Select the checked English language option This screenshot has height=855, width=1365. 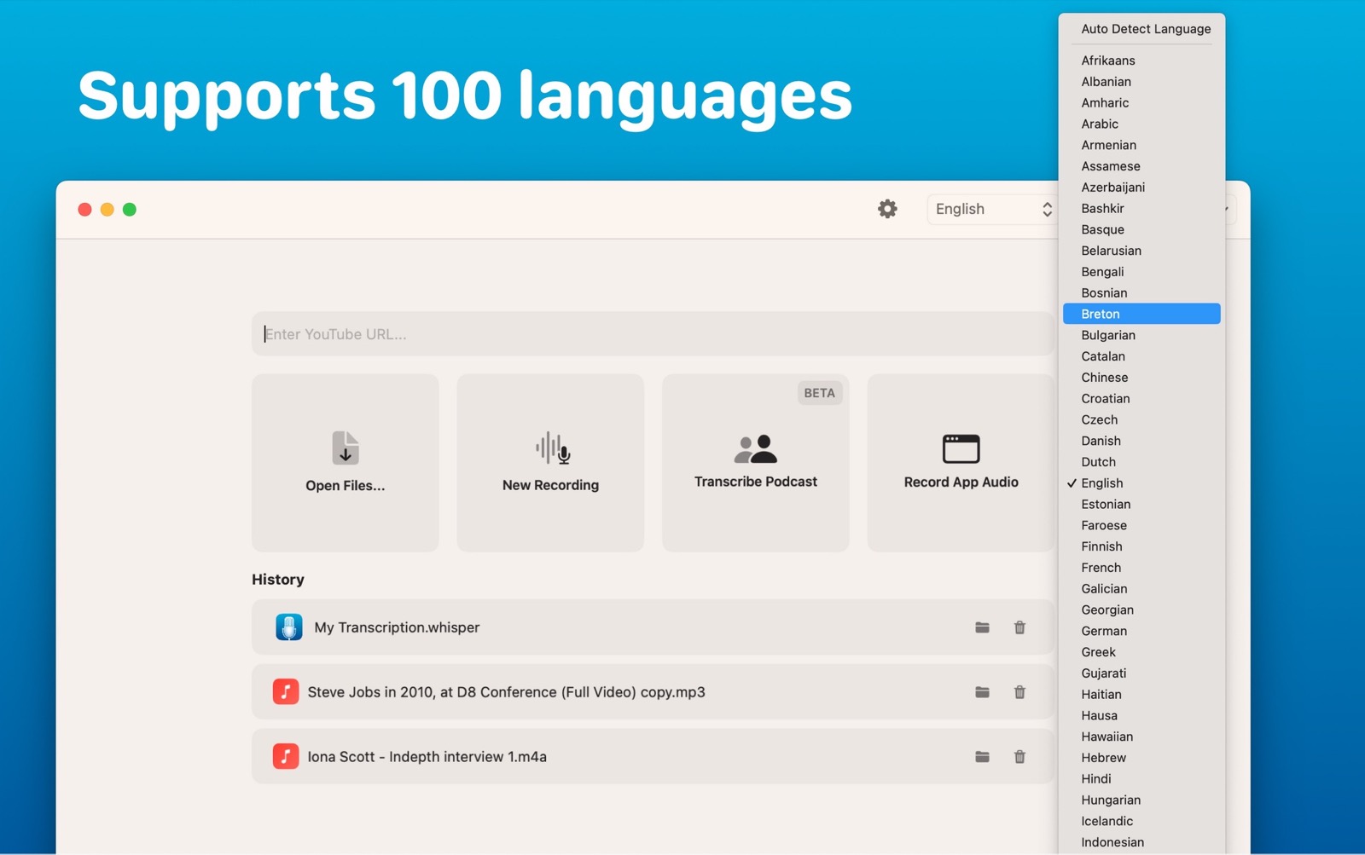tap(1101, 483)
